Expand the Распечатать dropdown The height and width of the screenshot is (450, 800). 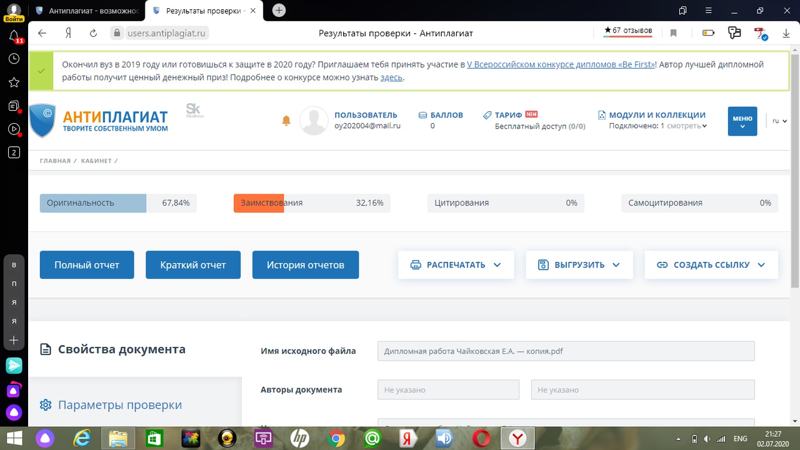click(x=456, y=265)
